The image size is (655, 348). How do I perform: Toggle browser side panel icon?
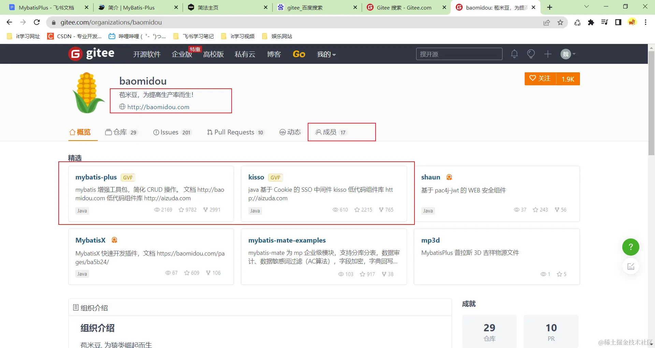tap(618, 23)
